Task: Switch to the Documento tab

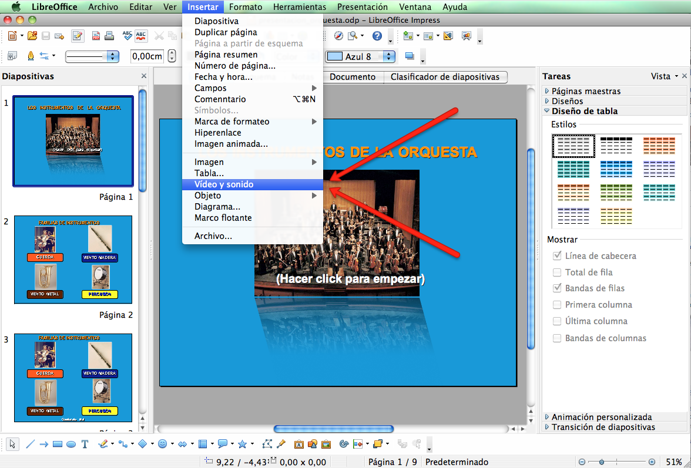Action: pyautogui.click(x=353, y=76)
